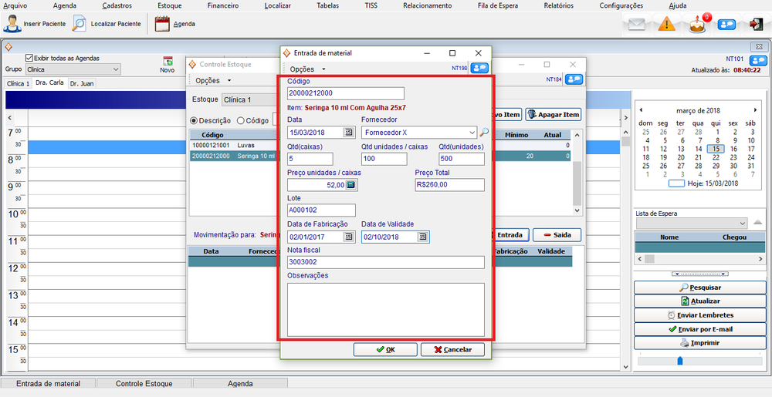772x397 pixels.
Task: Click the Inserir Paciente toolbar icon
Action: click(12, 23)
